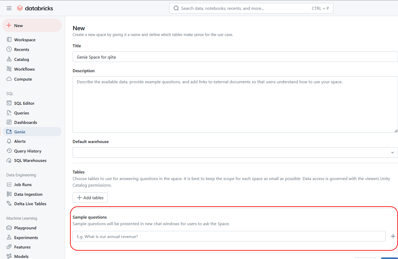Click the search magnifier icon
Image resolution: width=398 pixels, height=259 pixels.
pyautogui.click(x=176, y=8)
